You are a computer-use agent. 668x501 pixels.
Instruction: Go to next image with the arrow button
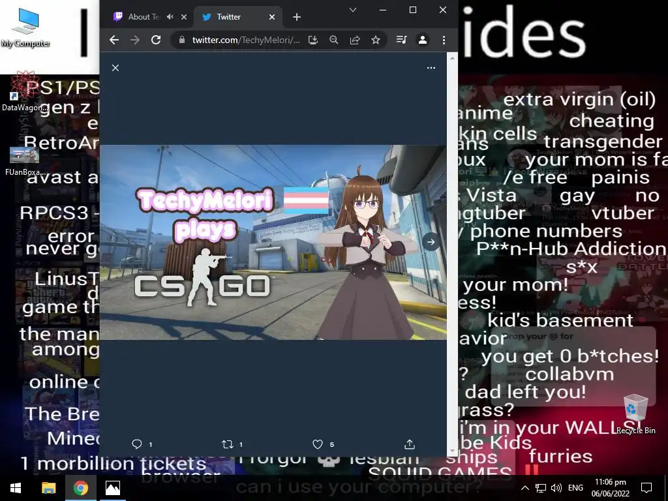pos(431,242)
